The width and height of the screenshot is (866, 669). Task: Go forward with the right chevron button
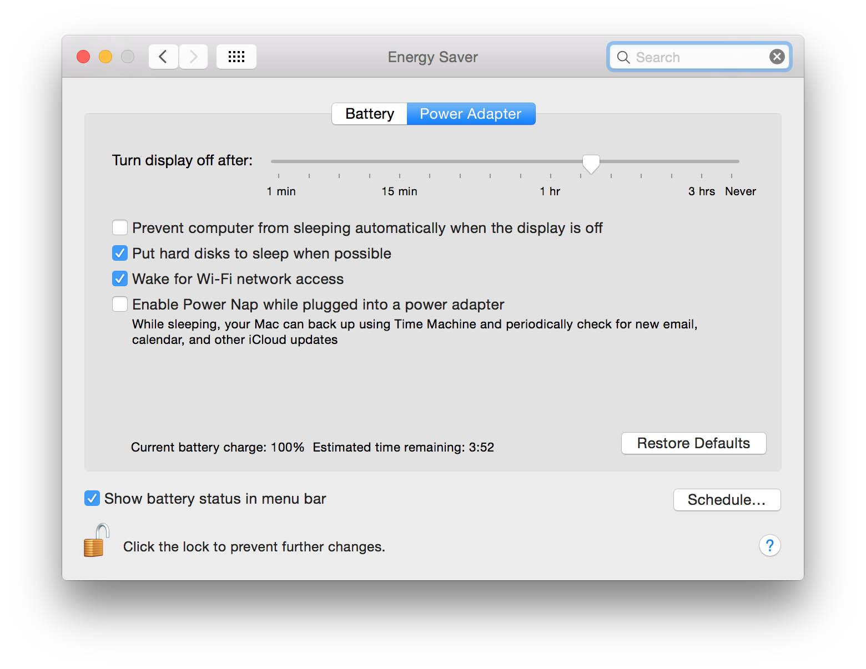tap(193, 57)
